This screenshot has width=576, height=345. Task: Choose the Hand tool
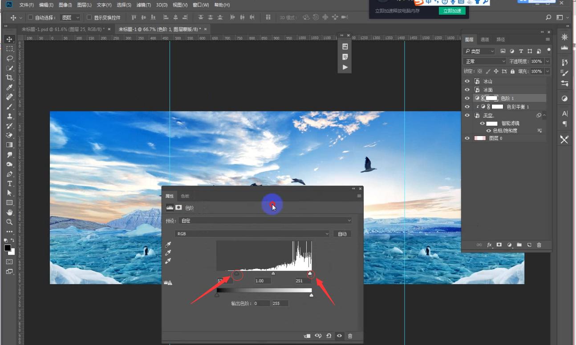pyautogui.click(x=9, y=213)
